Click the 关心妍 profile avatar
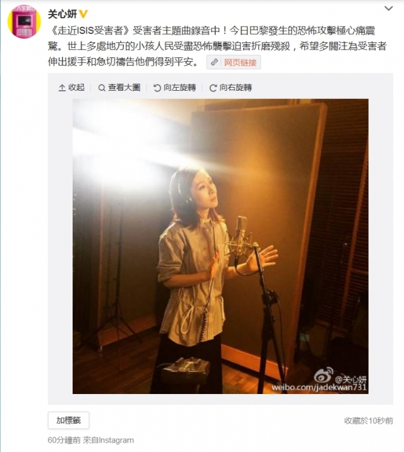 click(x=24, y=21)
